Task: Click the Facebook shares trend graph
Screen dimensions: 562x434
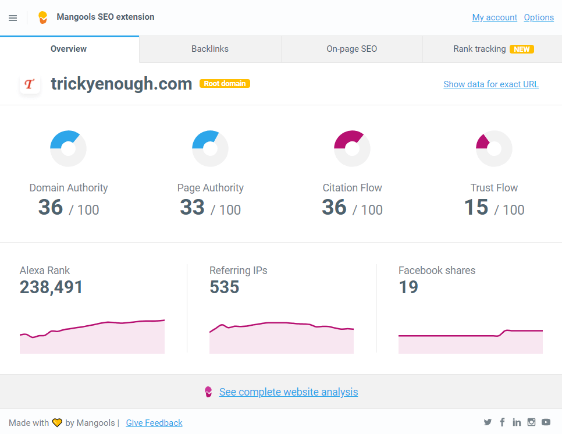Action: pyautogui.click(x=471, y=341)
